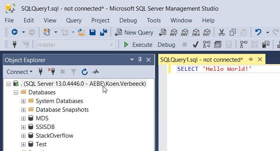The height and width of the screenshot is (151, 280).
Task: Open the Project menu
Action: [x=100, y=20]
